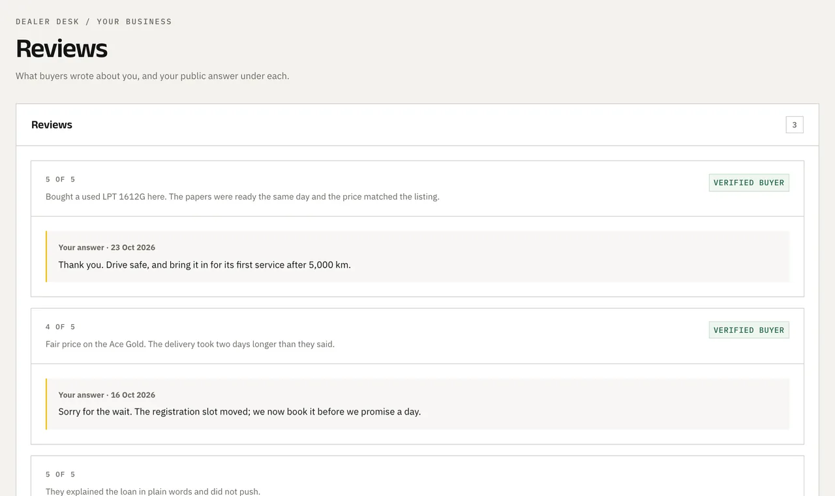The image size is (835, 496).
Task: Click the "Reviews" panel title beside the count
Action: tap(52, 125)
